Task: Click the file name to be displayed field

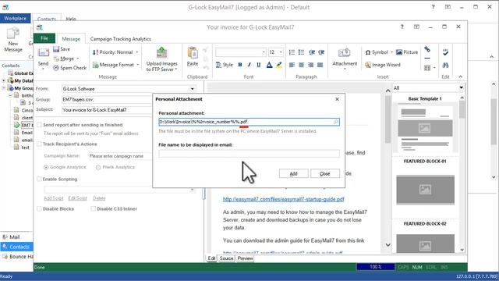Action: click(x=249, y=154)
